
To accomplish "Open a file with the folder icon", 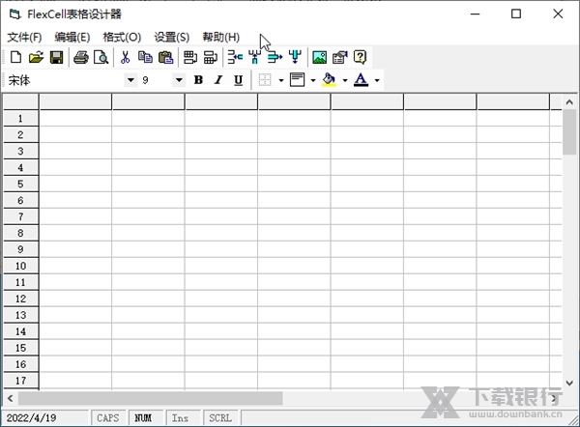I will pyautogui.click(x=36, y=57).
